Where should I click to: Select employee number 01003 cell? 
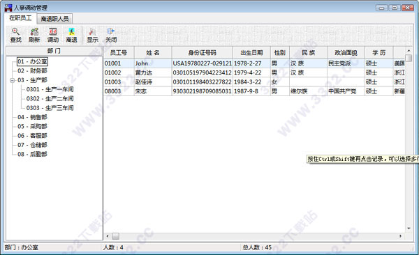coord(119,82)
